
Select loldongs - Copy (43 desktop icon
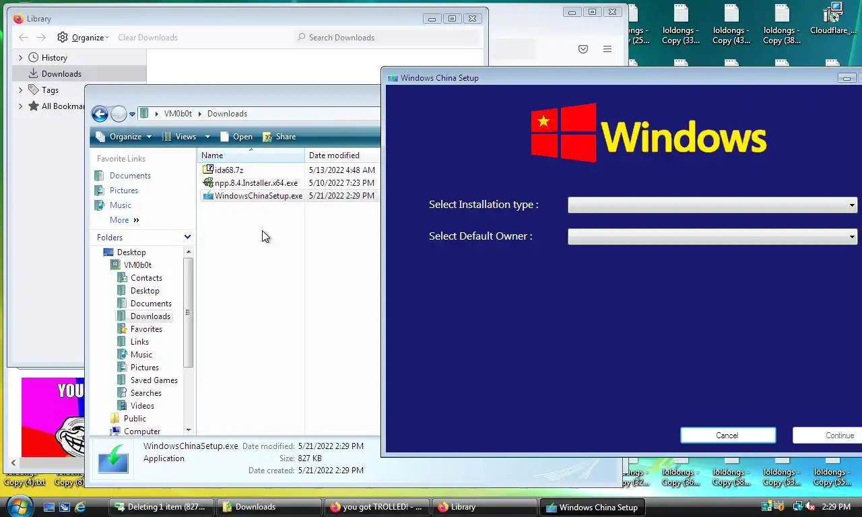[x=731, y=24]
